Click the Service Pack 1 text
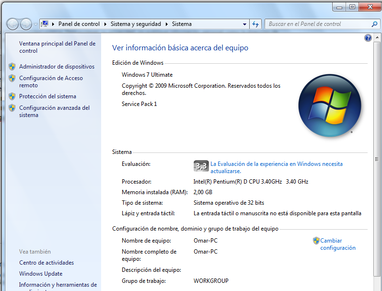The height and width of the screenshot is (291, 382). pos(139,104)
